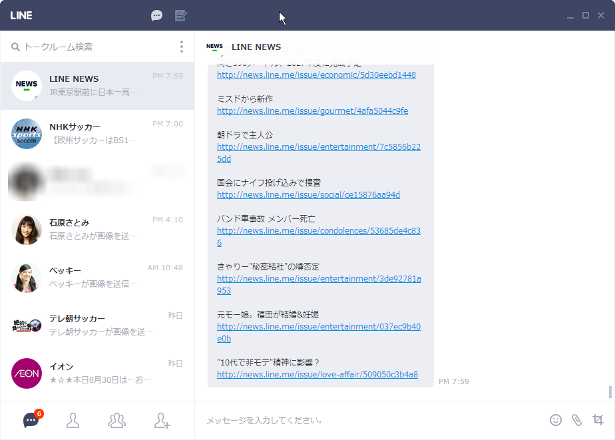Open the gourmet news link
The image size is (615, 440).
[312, 111]
